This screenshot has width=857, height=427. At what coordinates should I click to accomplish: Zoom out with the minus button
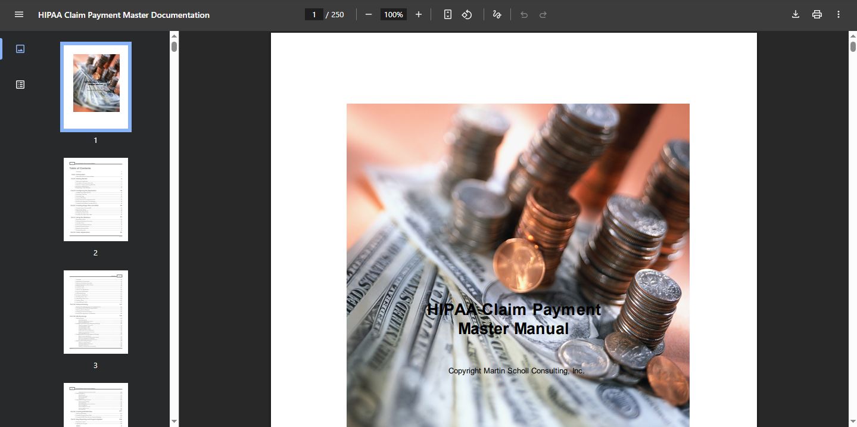[x=369, y=14]
